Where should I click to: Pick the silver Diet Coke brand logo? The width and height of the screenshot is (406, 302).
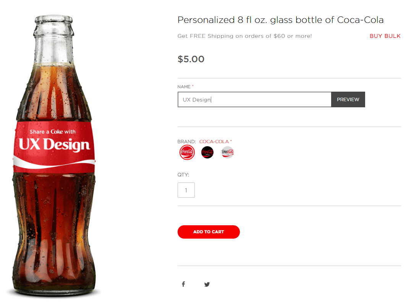click(x=228, y=152)
